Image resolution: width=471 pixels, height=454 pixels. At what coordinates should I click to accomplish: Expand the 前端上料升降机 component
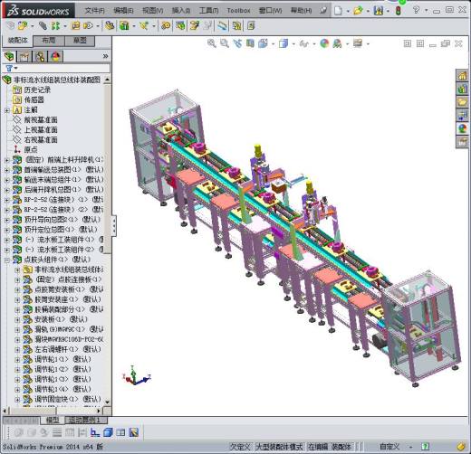7,160
